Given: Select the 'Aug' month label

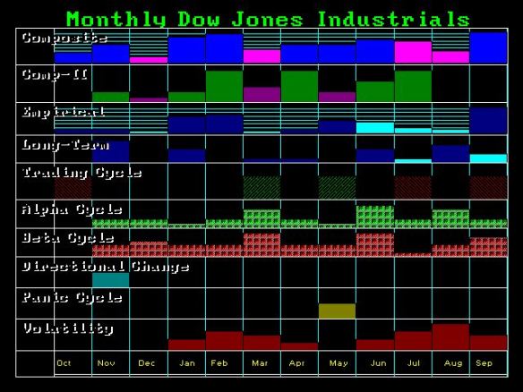Looking at the screenshot, I should coord(453,363).
